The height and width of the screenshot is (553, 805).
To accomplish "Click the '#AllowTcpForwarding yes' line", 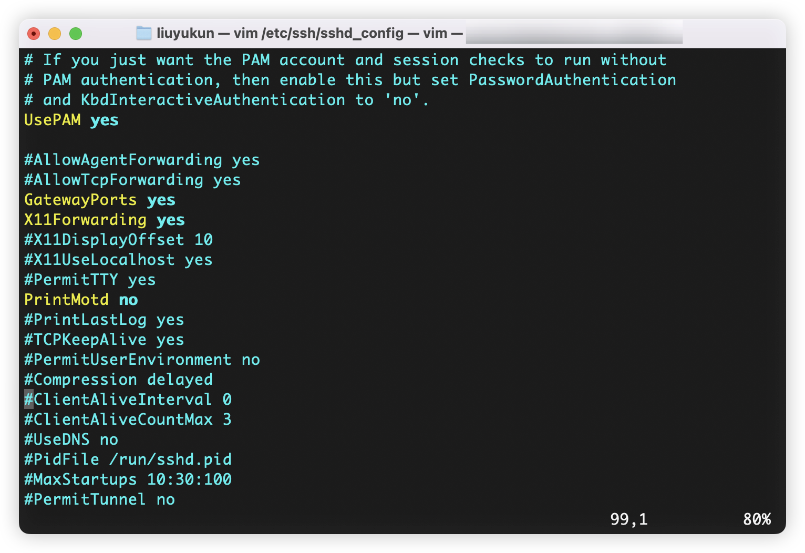I will (x=132, y=180).
